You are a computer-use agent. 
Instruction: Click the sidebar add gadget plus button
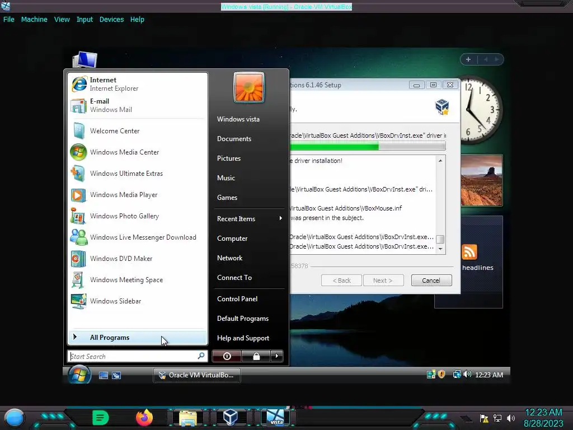click(x=468, y=59)
